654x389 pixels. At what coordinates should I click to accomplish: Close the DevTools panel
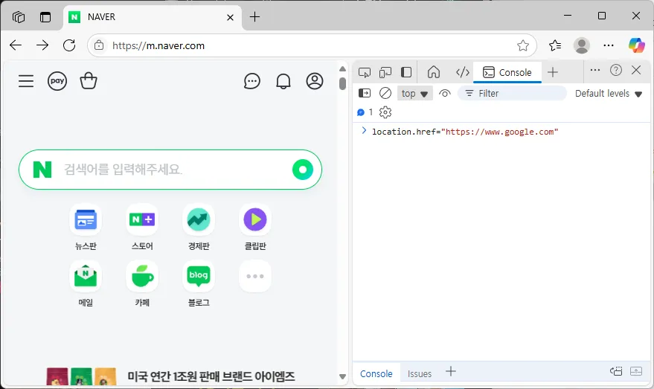636,70
